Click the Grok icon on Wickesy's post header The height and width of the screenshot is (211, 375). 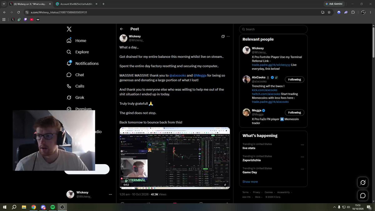223,36
